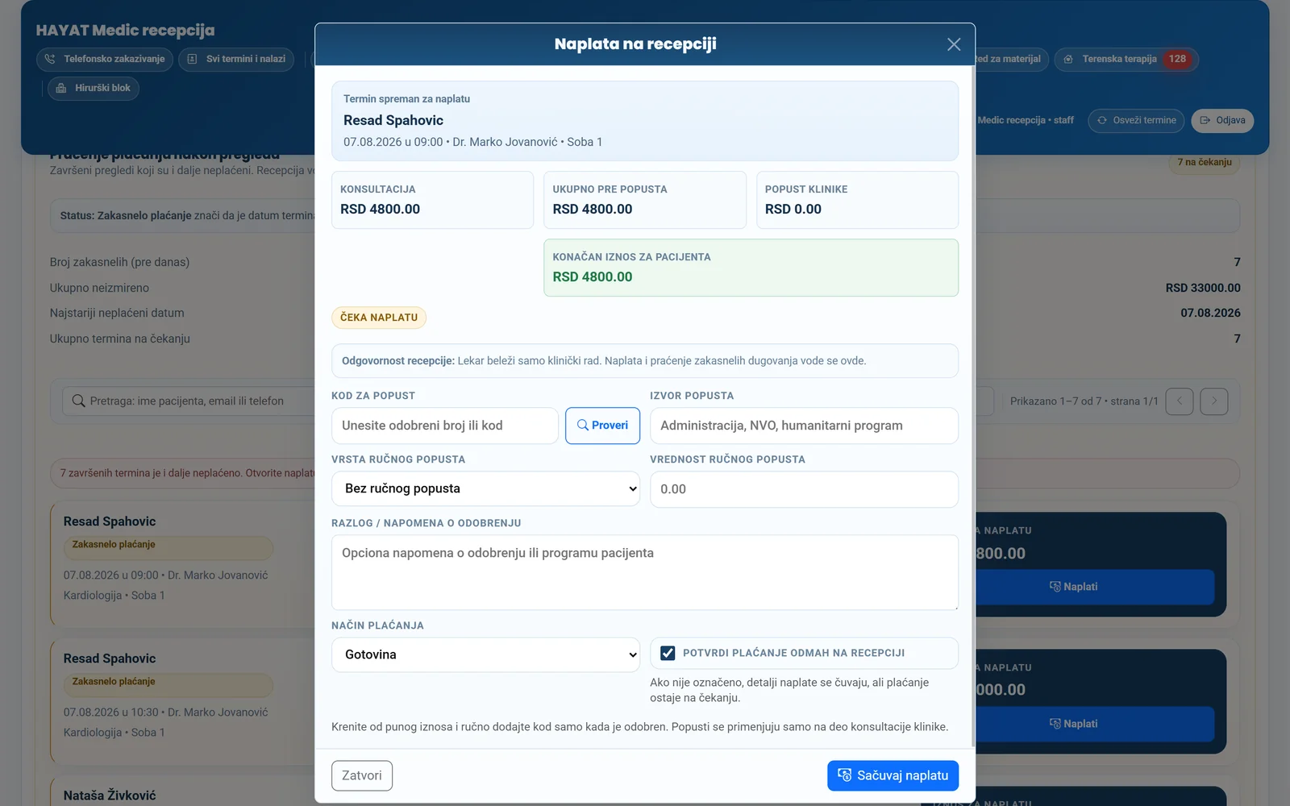
Task: Click the refresh icon in Osveži termine
Action: coord(1102,120)
